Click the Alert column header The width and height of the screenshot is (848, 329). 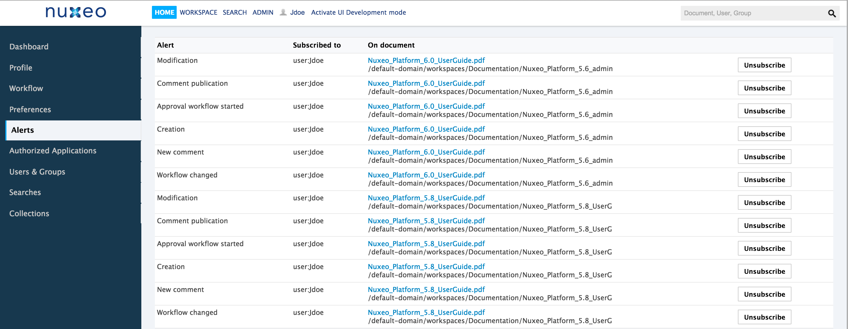tap(165, 45)
